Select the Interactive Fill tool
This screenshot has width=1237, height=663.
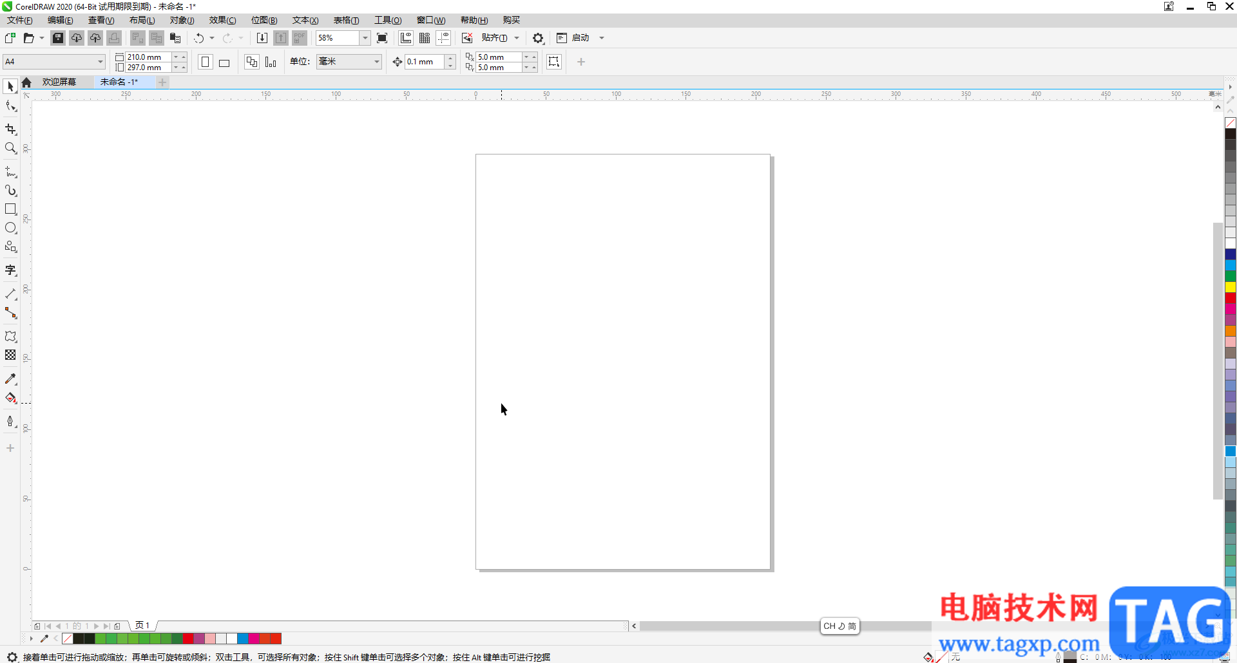[10, 398]
